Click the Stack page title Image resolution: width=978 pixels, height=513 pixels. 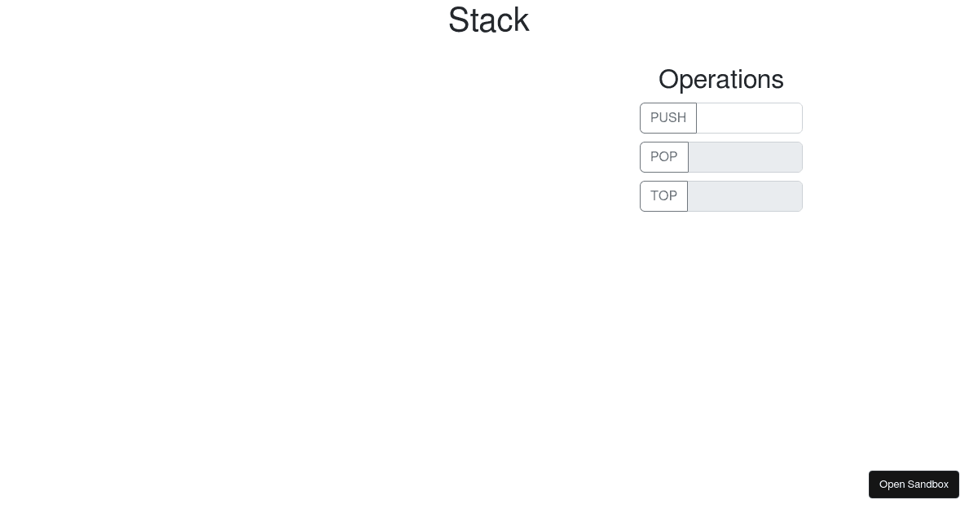[488, 20]
